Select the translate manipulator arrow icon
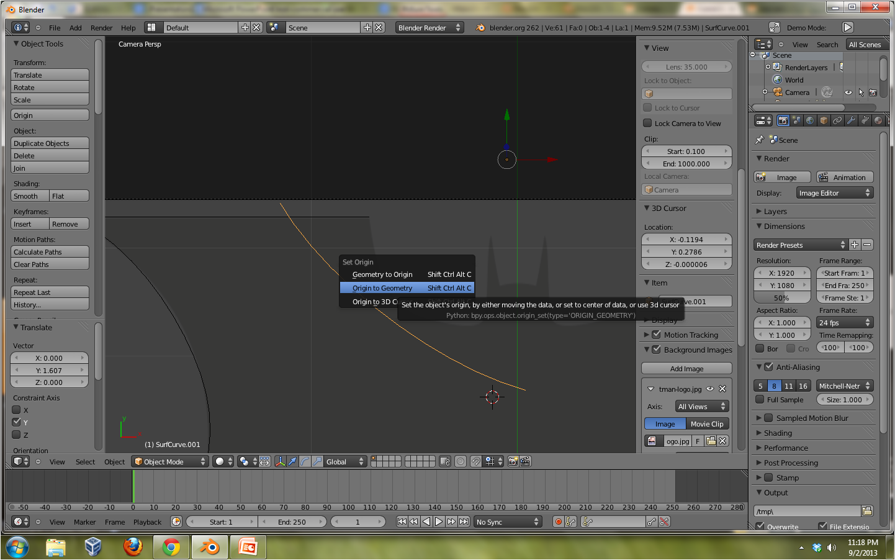Image resolution: width=895 pixels, height=560 pixels. click(x=292, y=461)
